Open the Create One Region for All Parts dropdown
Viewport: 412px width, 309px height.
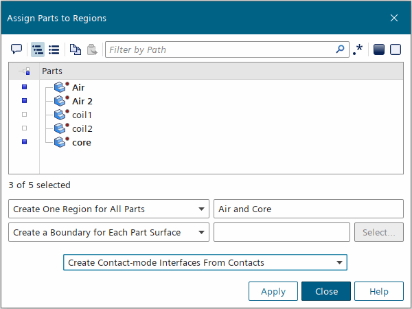pyautogui.click(x=108, y=209)
